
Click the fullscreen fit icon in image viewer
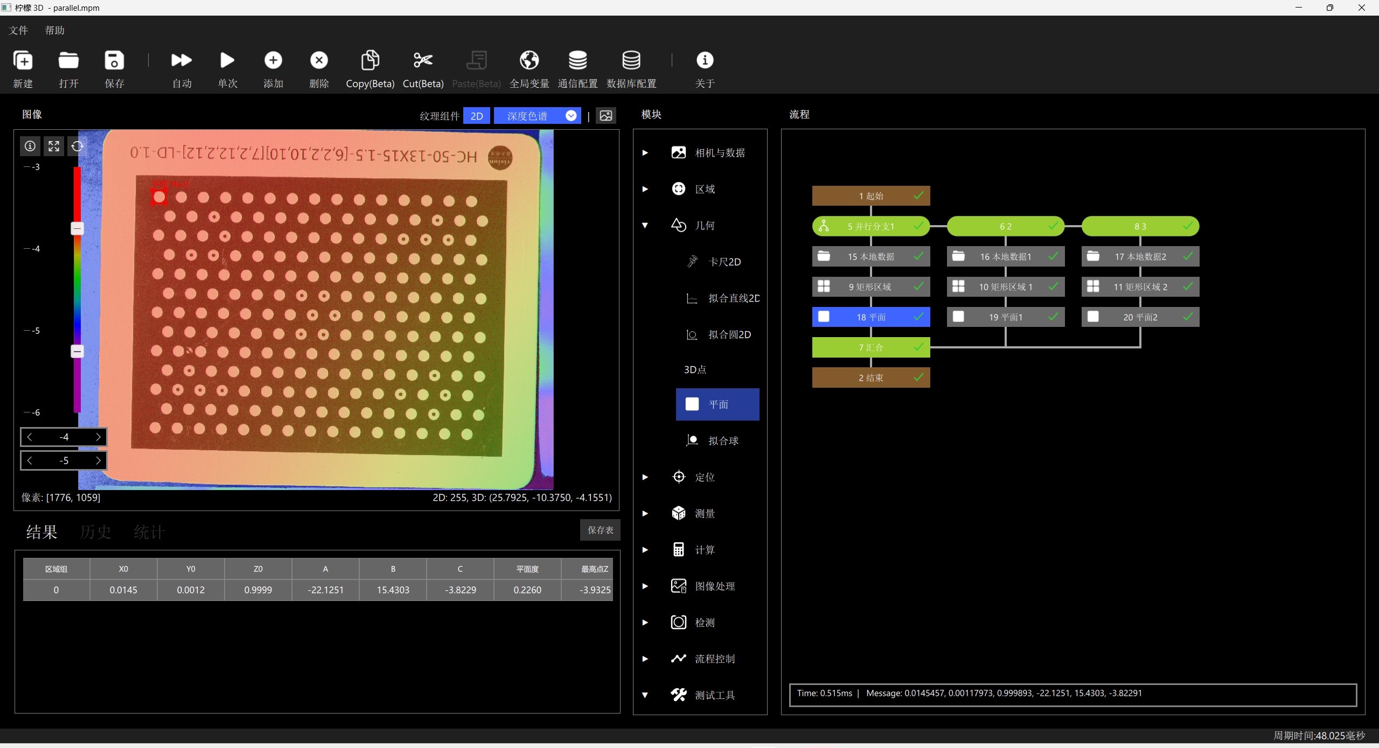(x=54, y=146)
